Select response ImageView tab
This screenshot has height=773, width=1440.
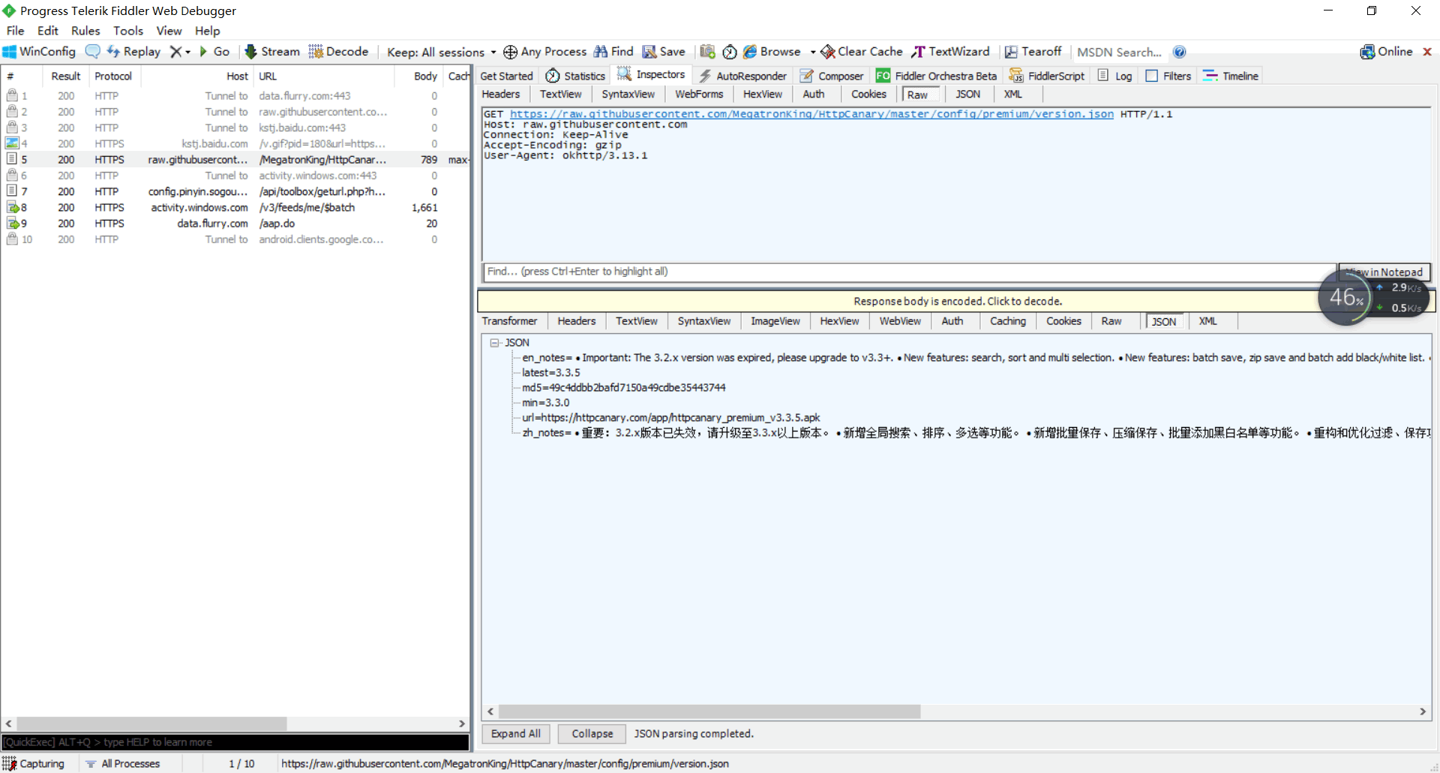coord(775,320)
